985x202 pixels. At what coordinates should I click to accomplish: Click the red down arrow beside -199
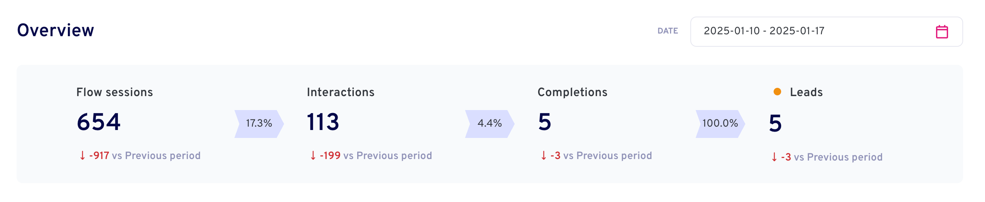coord(313,156)
